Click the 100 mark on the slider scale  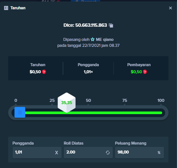click(x=161, y=100)
